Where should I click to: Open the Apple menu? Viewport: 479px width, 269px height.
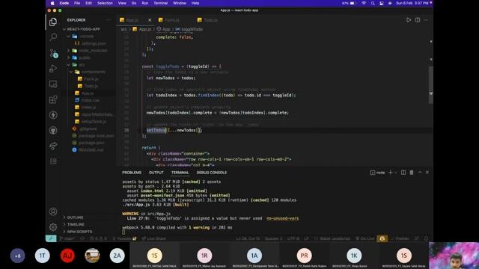coord(52,3)
